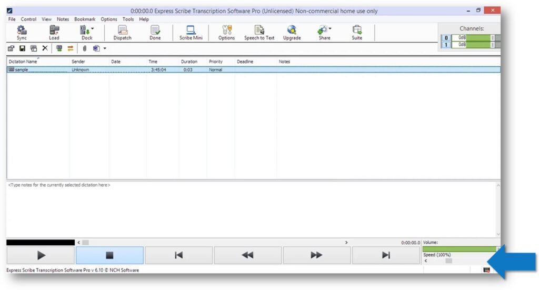Image resolution: width=539 pixels, height=290 pixels.
Task: Open the Options toolbar icon
Action: pyautogui.click(x=226, y=33)
